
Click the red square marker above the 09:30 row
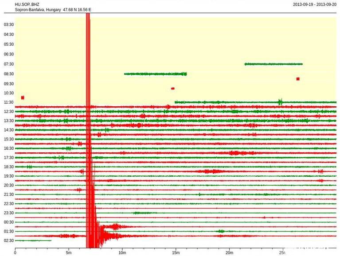pos(298,79)
